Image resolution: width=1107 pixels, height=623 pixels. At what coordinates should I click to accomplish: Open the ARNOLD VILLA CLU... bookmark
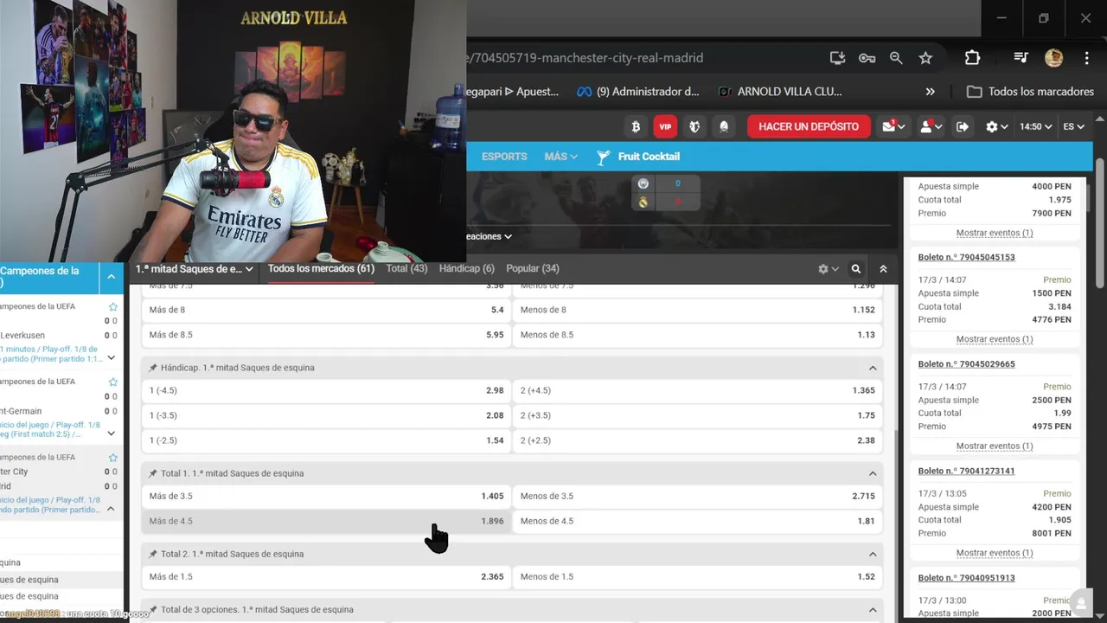[x=779, y=91]
